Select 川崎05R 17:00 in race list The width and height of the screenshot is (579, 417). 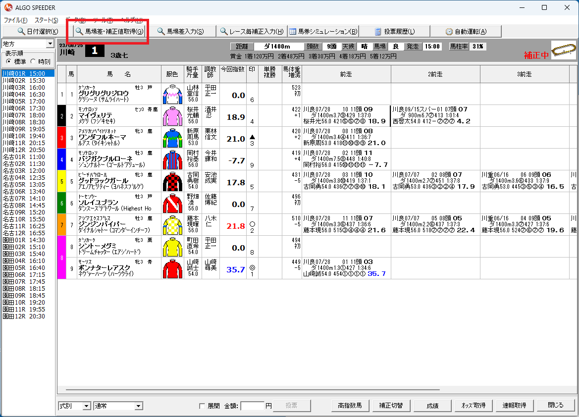click(x=28, y=101)
